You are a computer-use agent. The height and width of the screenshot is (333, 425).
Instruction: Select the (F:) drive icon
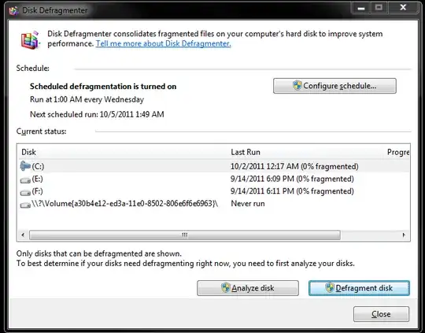click(x=25, y=193)
